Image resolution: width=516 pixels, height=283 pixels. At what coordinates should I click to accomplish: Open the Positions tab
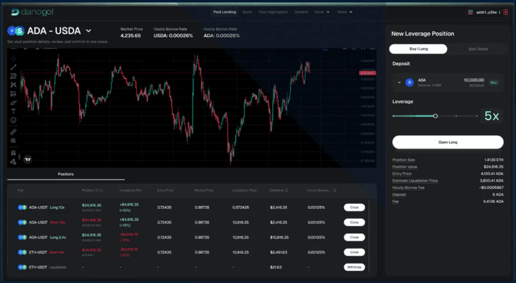pos(66,174)
